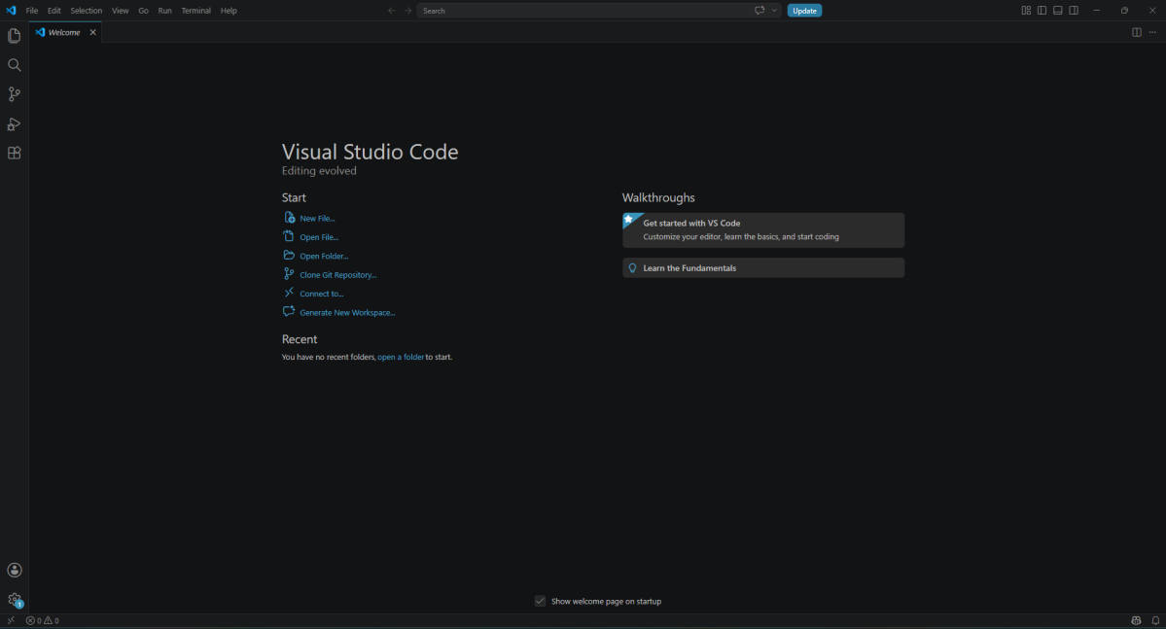The image size is (1166, 629).
Task: Open the Run menu
Action: 165,11
